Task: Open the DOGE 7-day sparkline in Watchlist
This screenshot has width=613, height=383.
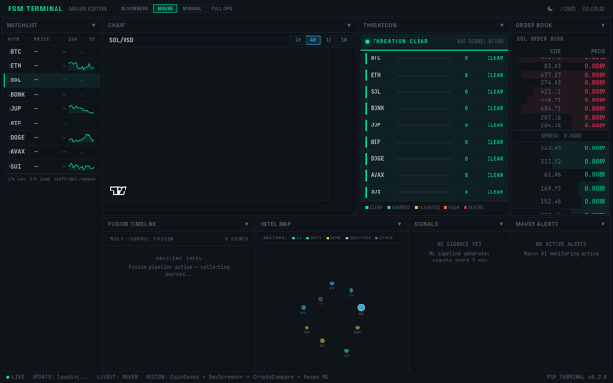Action: point(80,138)
